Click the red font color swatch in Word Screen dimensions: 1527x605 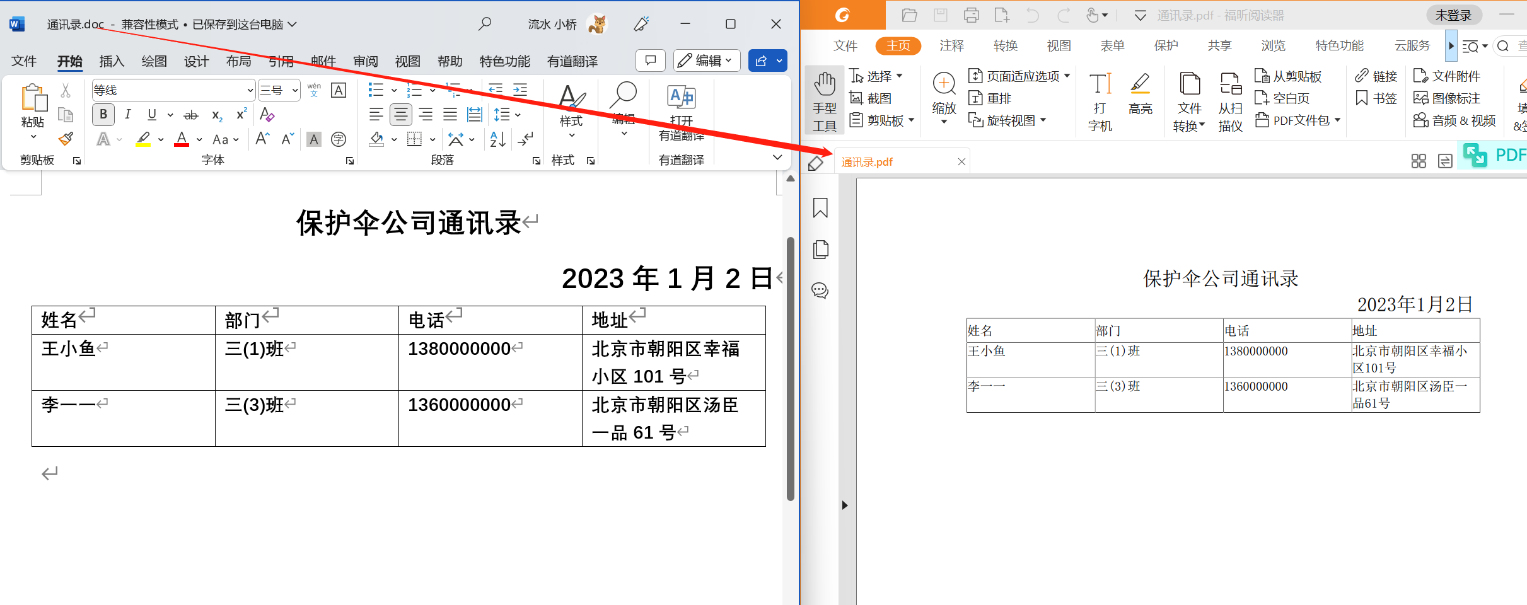[181, 139]
